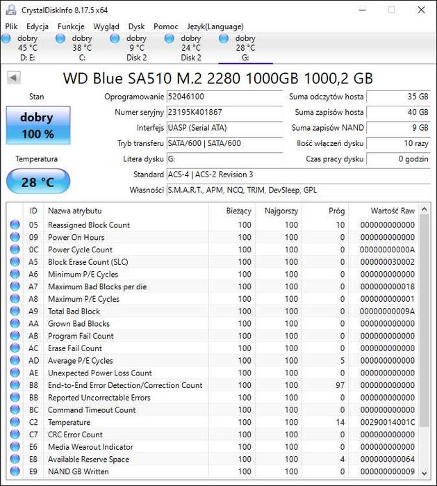
Task: Click status orb for Temperature attribute C2
Action: pyautogui.click(x=15, y=422)
